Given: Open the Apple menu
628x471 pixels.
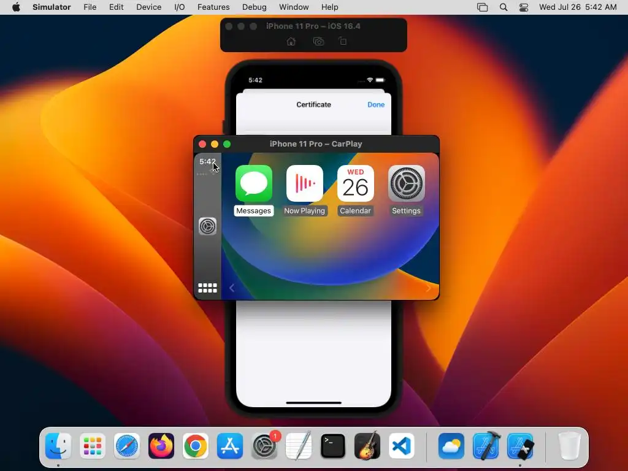Looking at the screenshot, I should (16, 7).
